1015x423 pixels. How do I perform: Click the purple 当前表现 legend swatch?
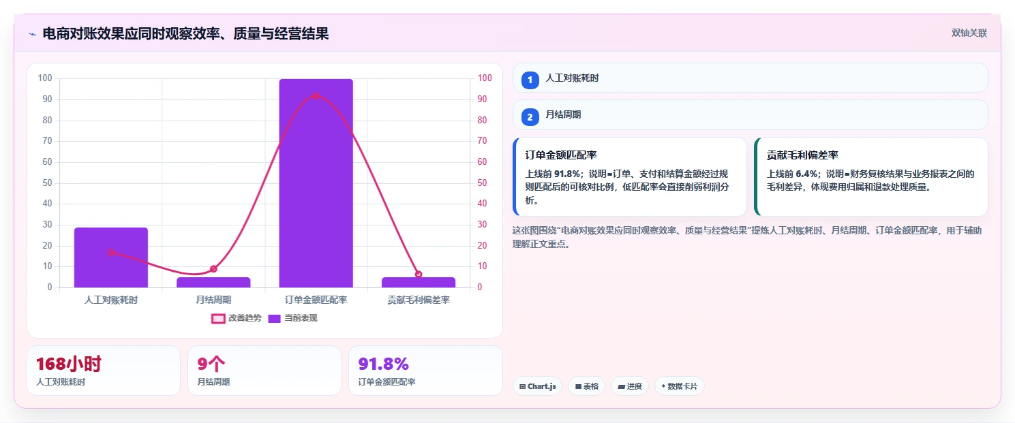coord(274,318)
